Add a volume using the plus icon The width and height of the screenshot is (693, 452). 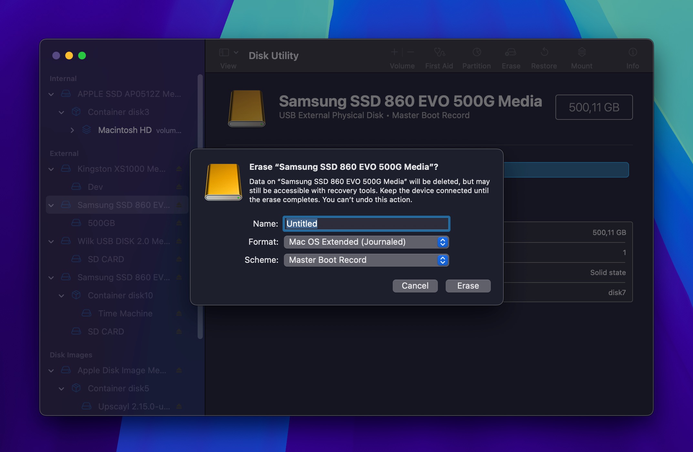click(x=394, y=52)
